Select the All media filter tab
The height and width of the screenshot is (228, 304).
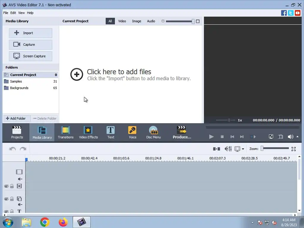coord(110,21)
